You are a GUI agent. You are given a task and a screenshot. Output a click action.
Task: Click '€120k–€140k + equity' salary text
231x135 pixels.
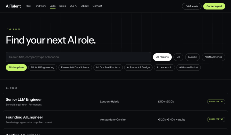coord(172,119)
